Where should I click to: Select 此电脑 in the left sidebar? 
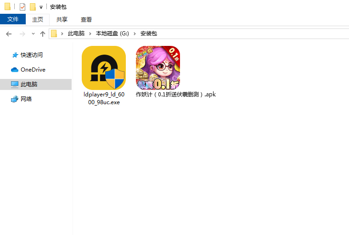click(29, 84)
